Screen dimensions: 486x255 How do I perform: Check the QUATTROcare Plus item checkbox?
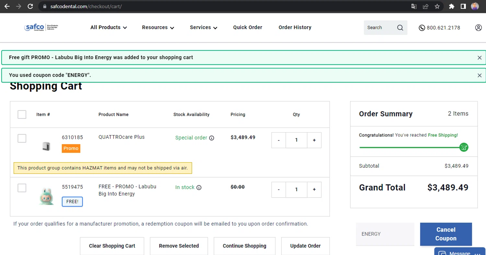tap(22, 138)
